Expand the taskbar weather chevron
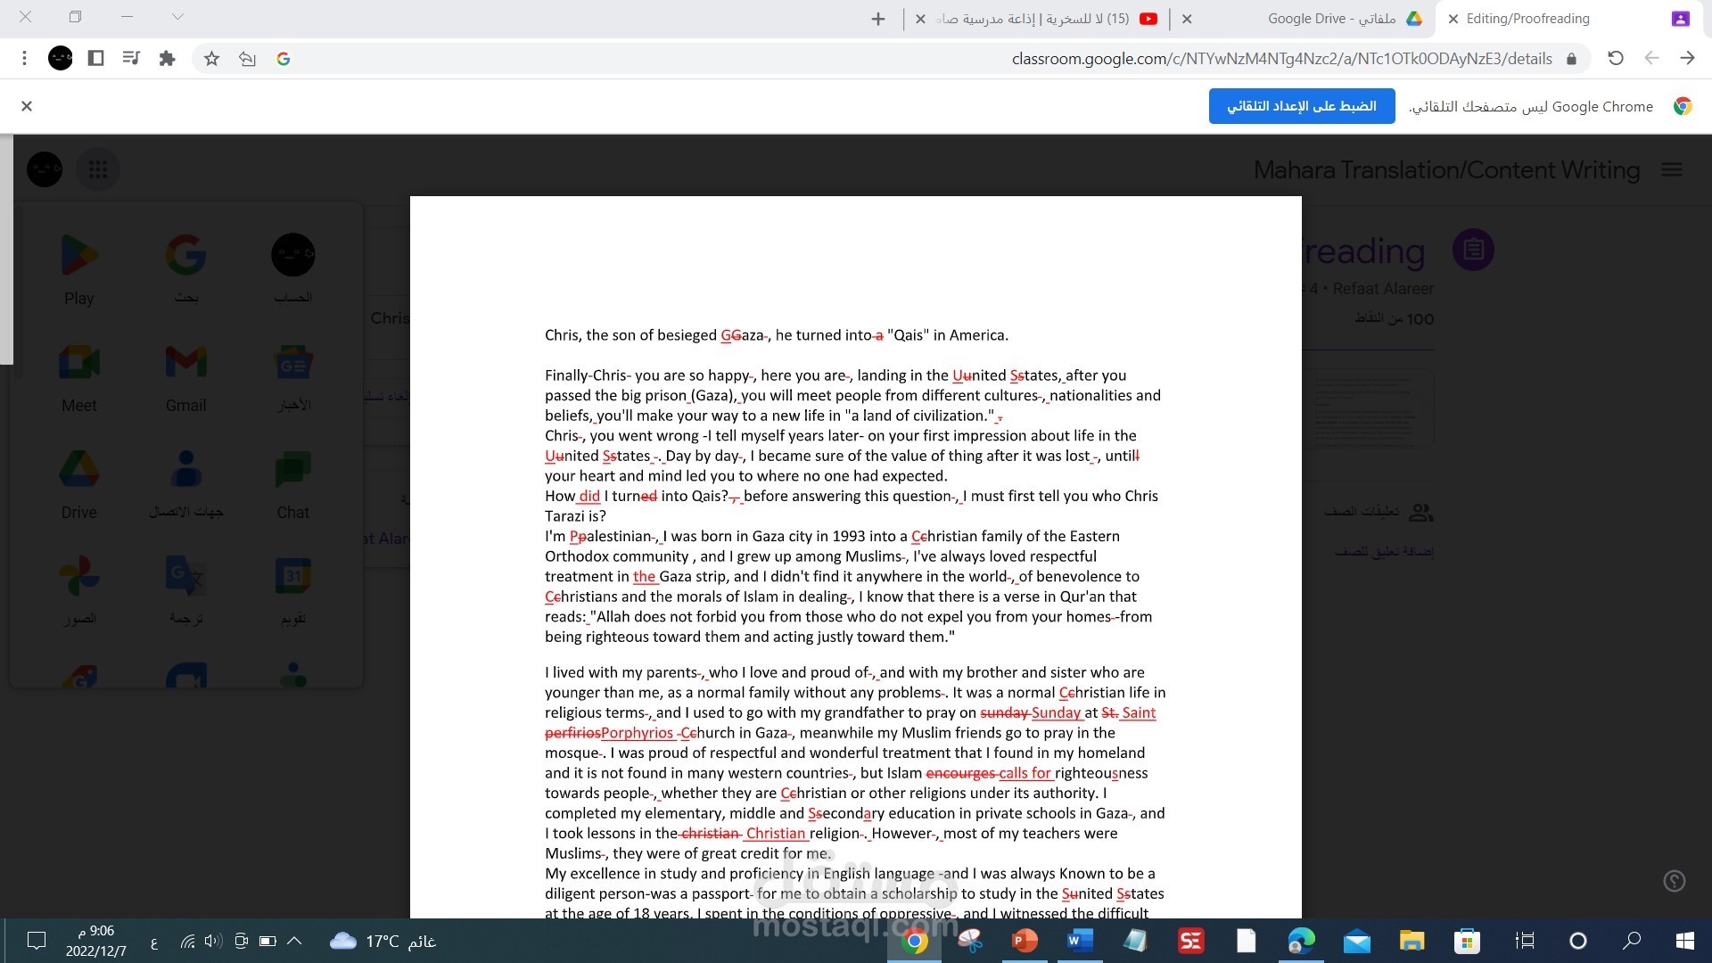 pos(294,941)
